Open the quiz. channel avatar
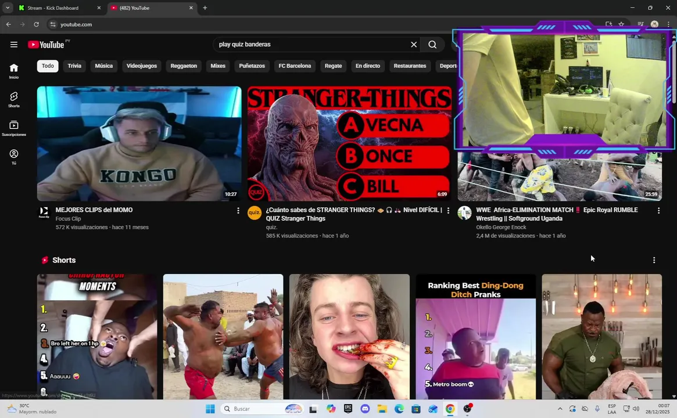 pos(255,212)
